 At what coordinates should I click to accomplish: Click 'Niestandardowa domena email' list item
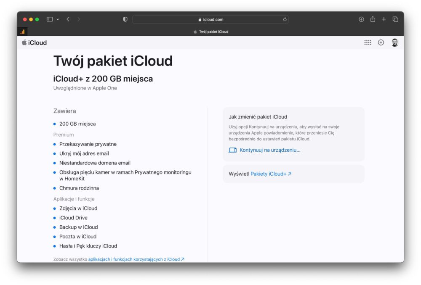tap(95, 163)
